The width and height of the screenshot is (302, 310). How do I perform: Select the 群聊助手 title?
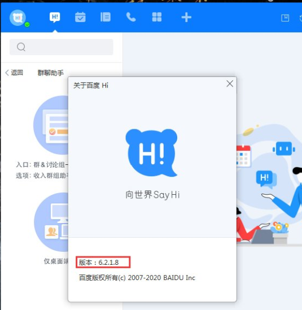tap(51, 73)
